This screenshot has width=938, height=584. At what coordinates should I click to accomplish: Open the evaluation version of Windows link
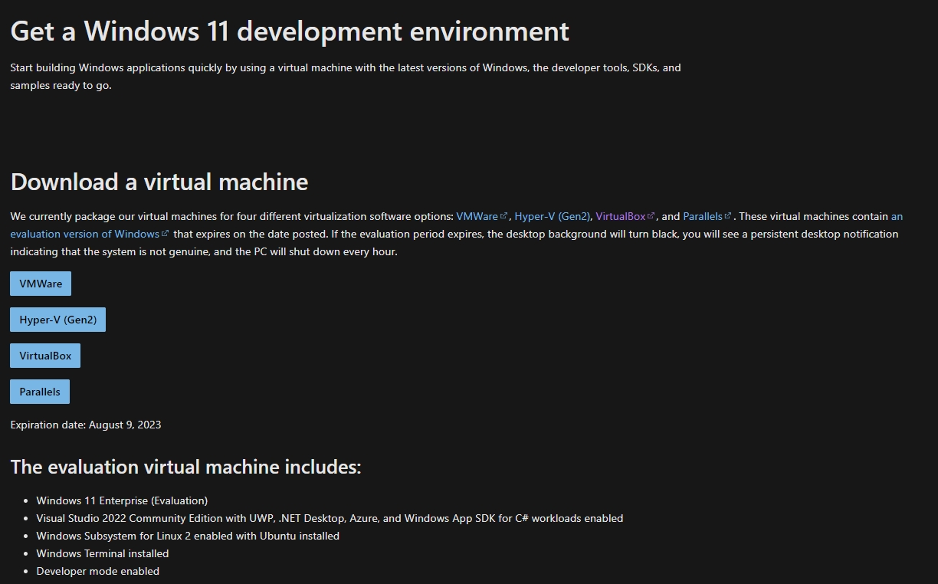[x=84, y=234]
